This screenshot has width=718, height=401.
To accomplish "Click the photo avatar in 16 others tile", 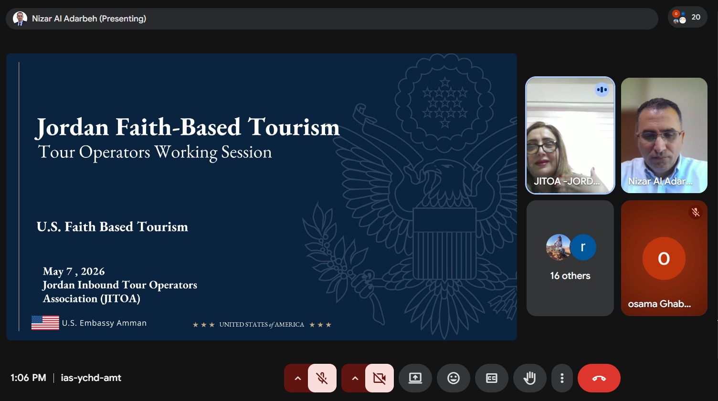I will tap(559, 247).
